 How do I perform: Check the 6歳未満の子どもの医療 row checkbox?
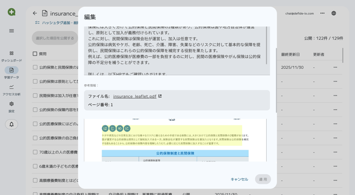[35, 166]
